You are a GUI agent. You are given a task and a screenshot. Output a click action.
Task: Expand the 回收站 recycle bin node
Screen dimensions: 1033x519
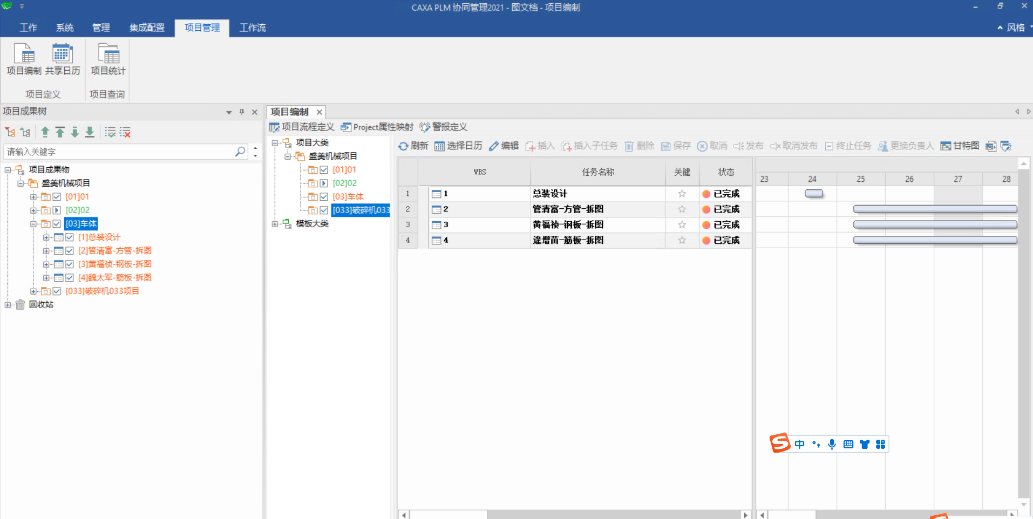(8, 305)
